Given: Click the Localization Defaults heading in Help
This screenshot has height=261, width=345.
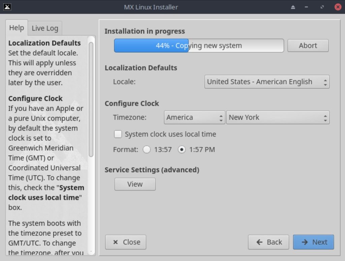Looking at the screenshot, I should click(x=44, y=43).
